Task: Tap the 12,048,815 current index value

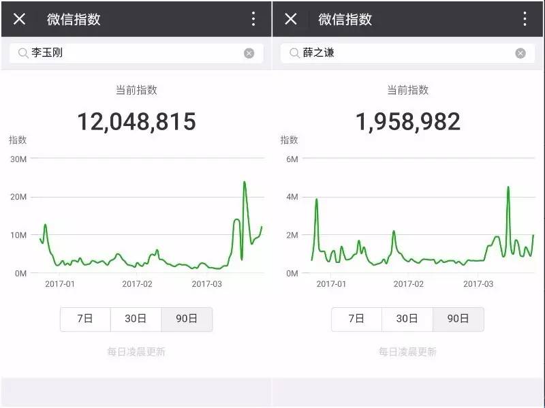Action: coord(136,122)
